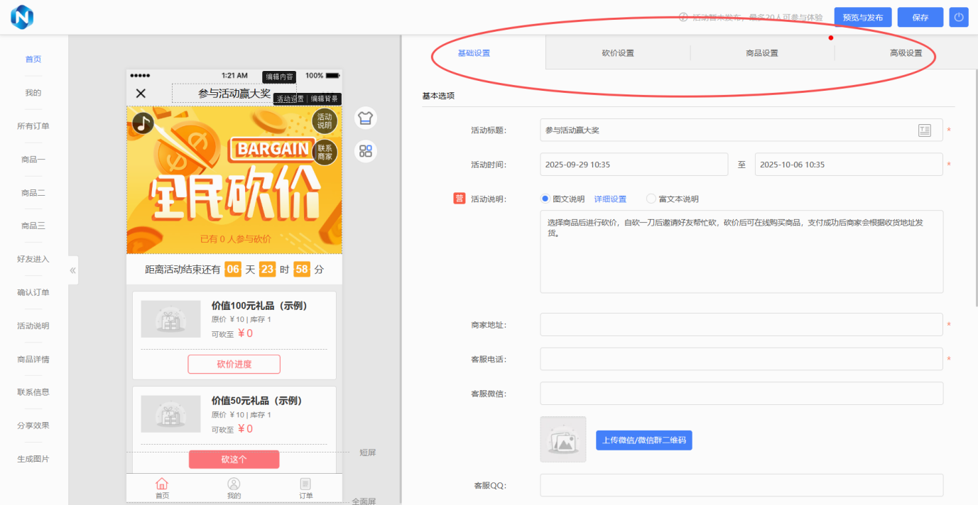Switch to the 商品设置 tab
978x505 pixels.
[x=762, y=53]
